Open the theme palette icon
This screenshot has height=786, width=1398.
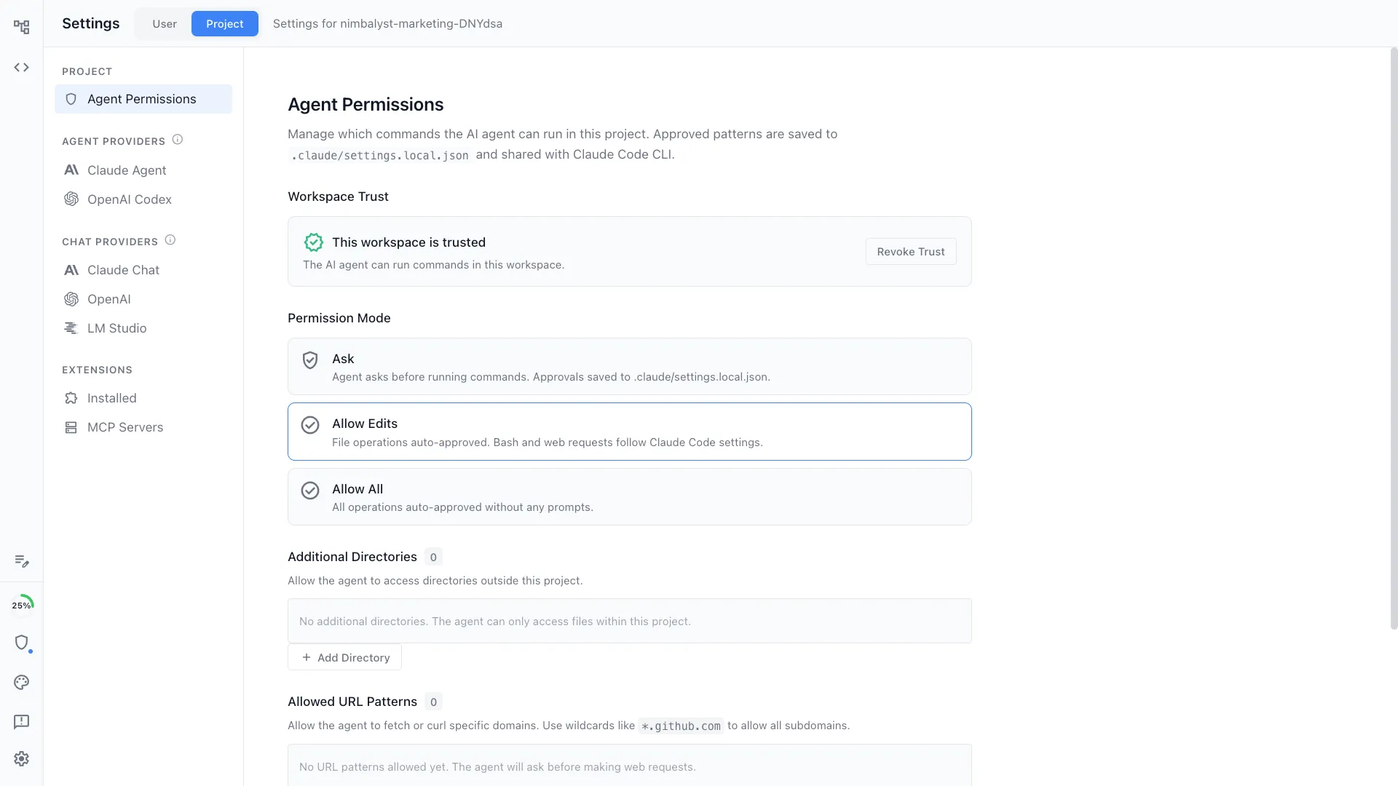coord(22,683)
